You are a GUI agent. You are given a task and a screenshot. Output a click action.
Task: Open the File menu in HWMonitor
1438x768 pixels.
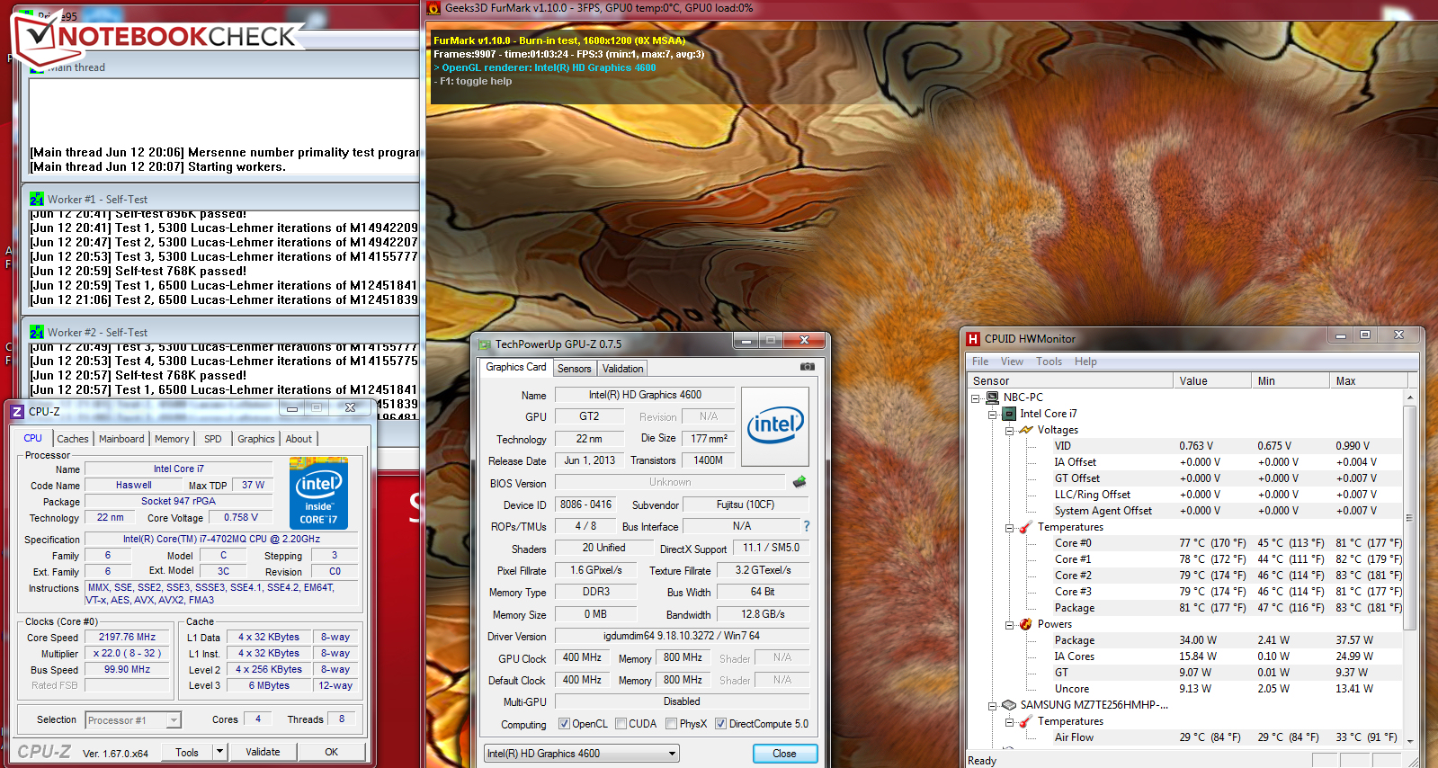click(980, 362)
